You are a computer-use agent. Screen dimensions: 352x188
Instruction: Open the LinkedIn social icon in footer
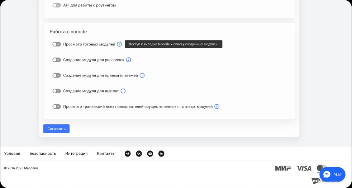point(161,154)
